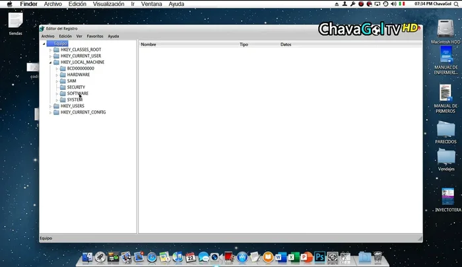Open Visualización in macOS menu bar
The width and height of the screenshot is (462, 267).
tap(108, 4)
